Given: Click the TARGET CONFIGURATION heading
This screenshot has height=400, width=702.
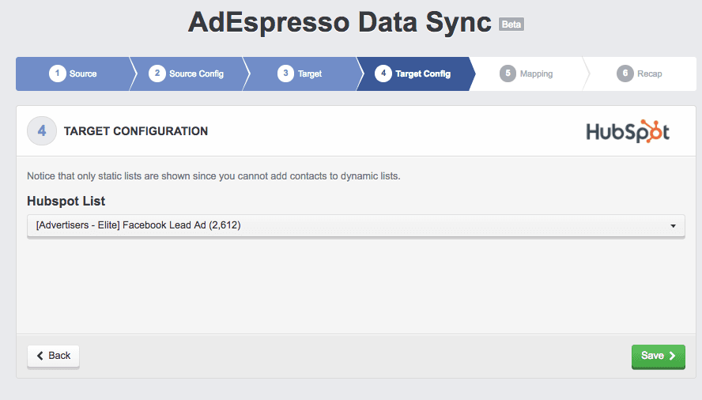Looking at the screenshot, I should click(x=136, y=131).
